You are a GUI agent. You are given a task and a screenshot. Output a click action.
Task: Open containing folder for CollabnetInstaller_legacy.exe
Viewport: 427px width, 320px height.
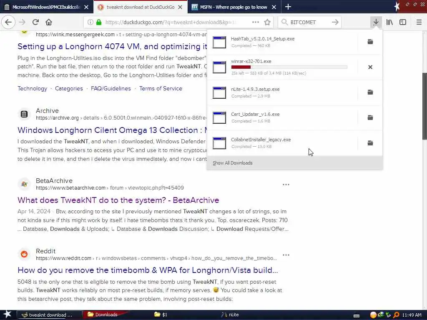point(370,143)
